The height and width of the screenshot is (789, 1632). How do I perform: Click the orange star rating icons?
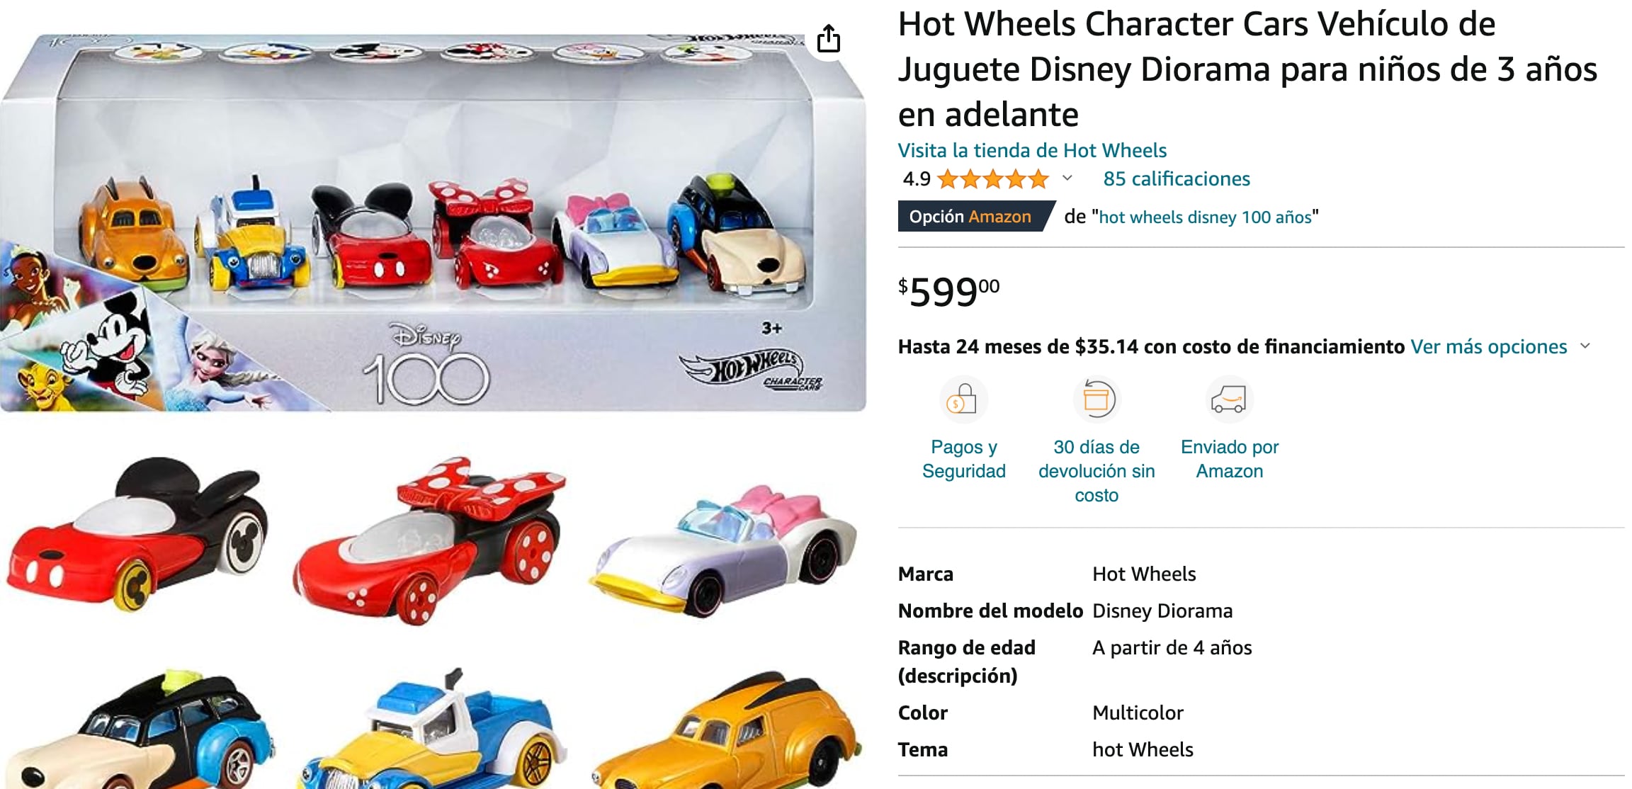point(993,179)
